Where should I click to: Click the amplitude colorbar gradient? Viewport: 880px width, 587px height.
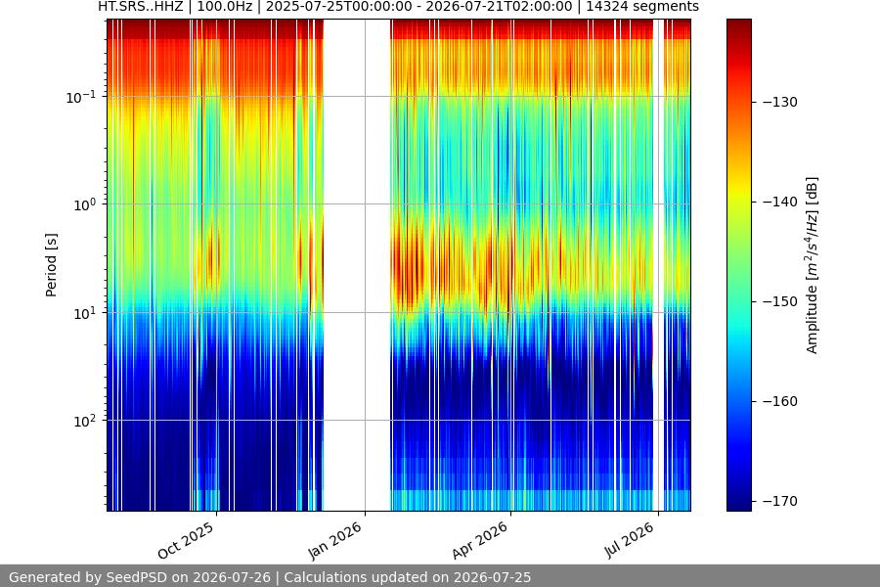click(x=738, y=265)
